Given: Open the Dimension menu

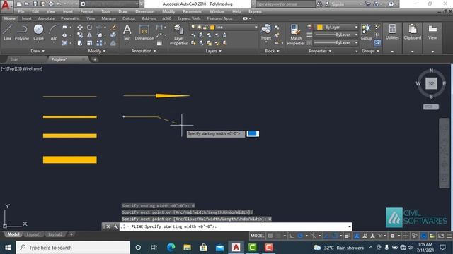Looking at the screenshot, I should pos(144,11).
